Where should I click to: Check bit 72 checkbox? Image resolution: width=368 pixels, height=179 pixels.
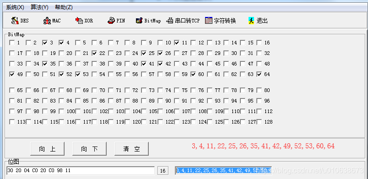click(x=127, y=90)
